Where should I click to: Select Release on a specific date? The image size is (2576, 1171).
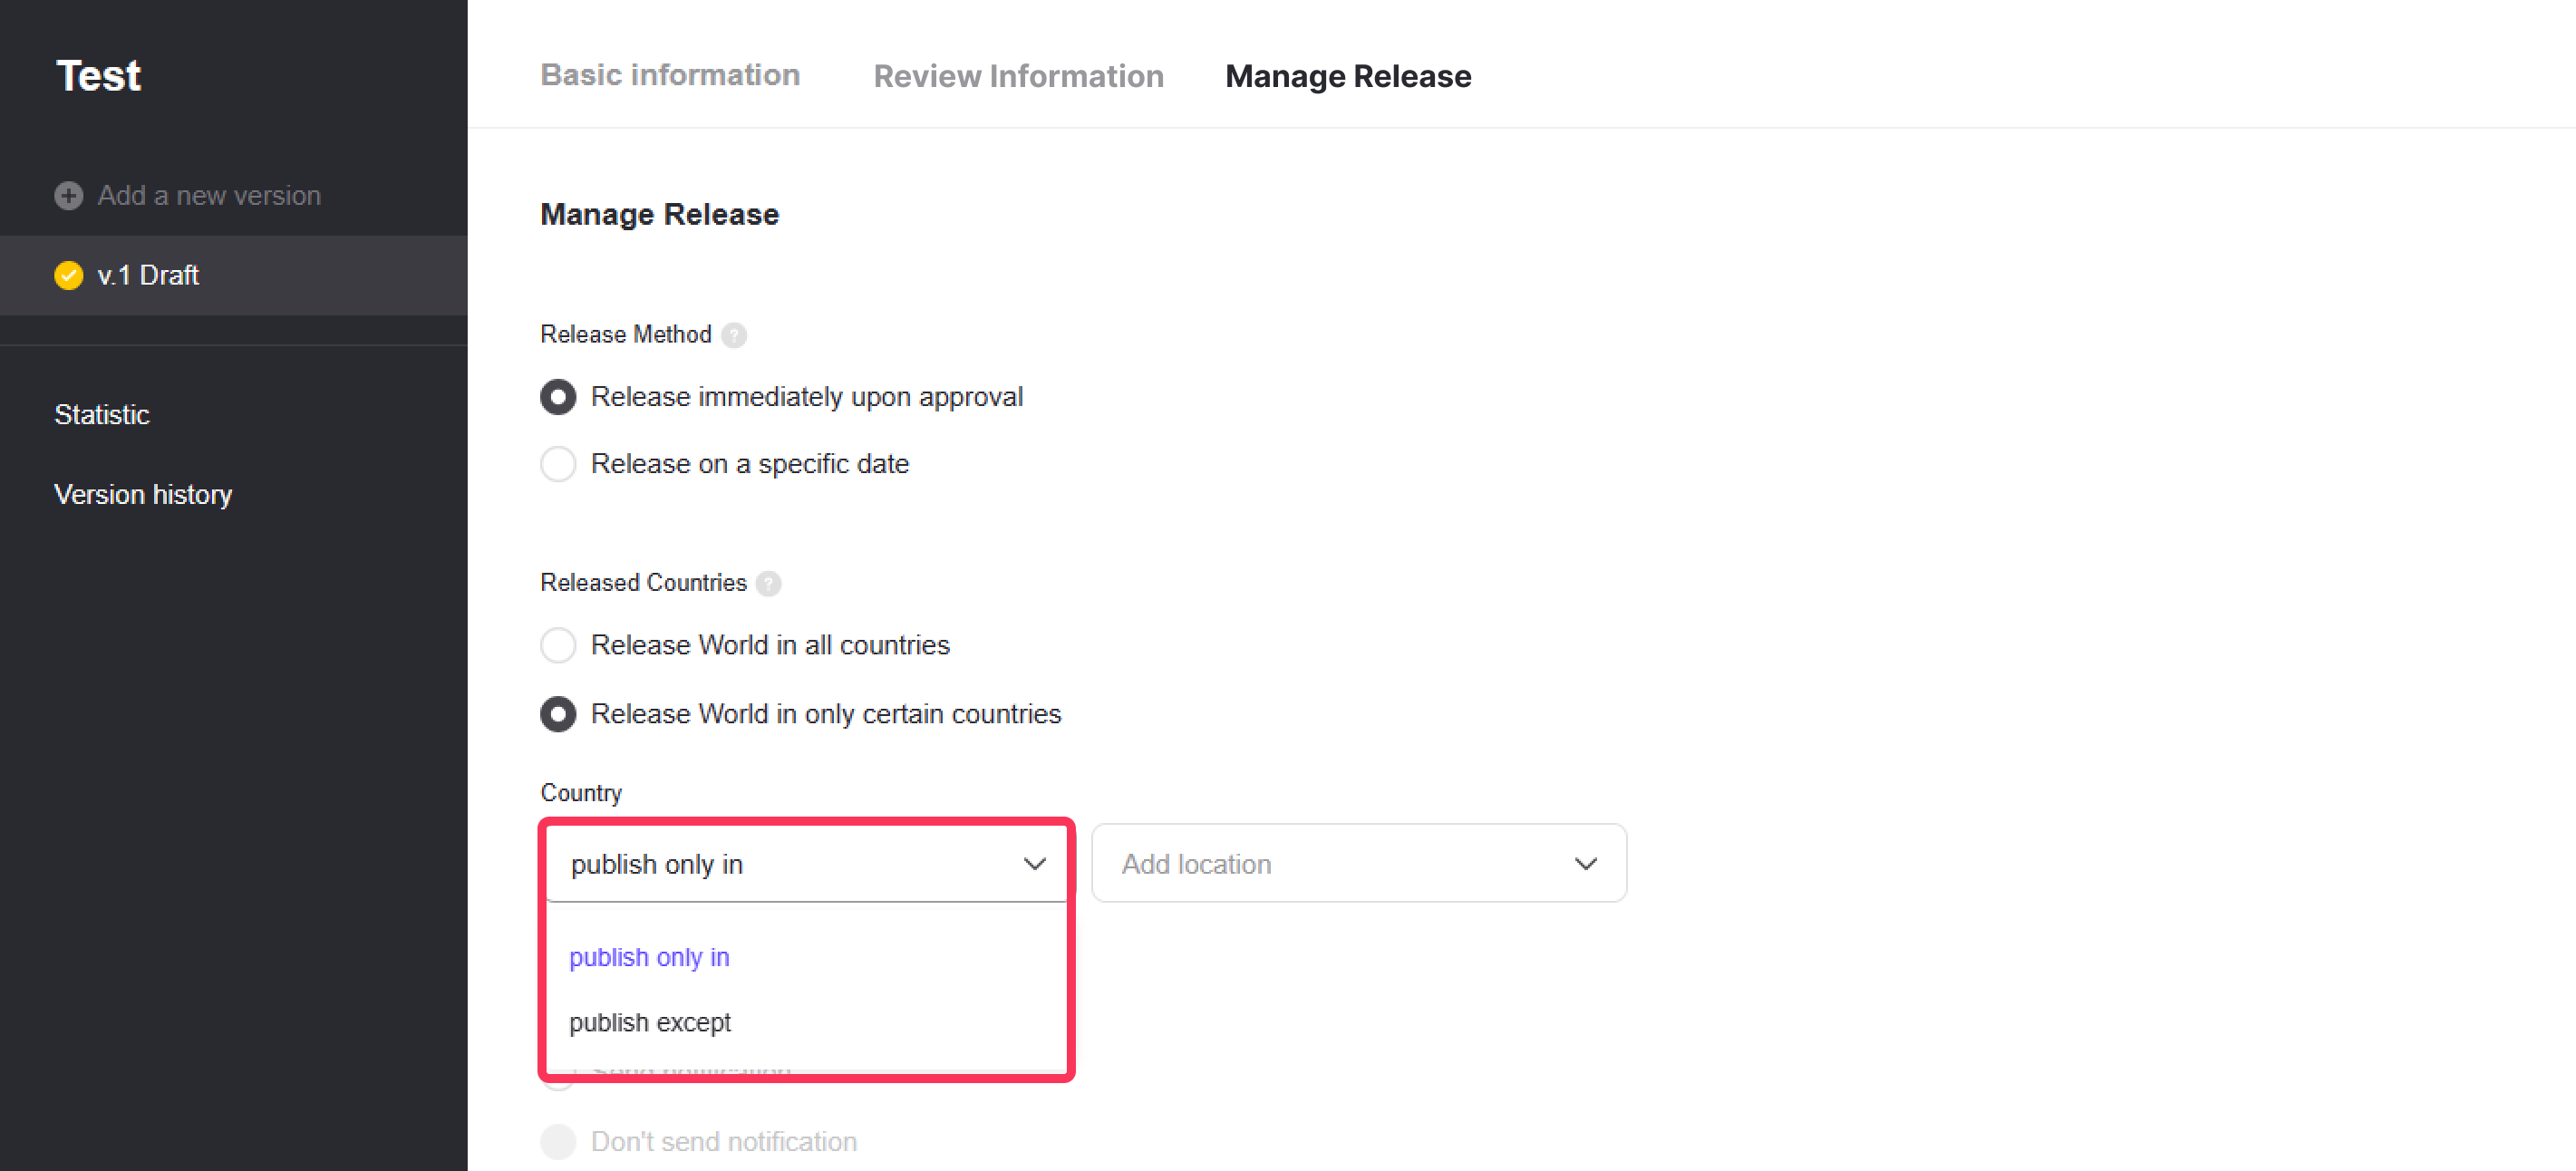558,464
